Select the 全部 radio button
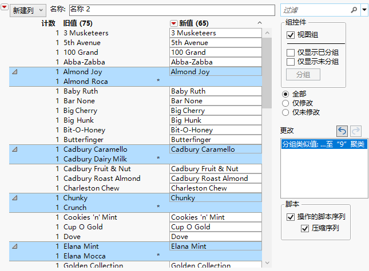 [285, 94]
